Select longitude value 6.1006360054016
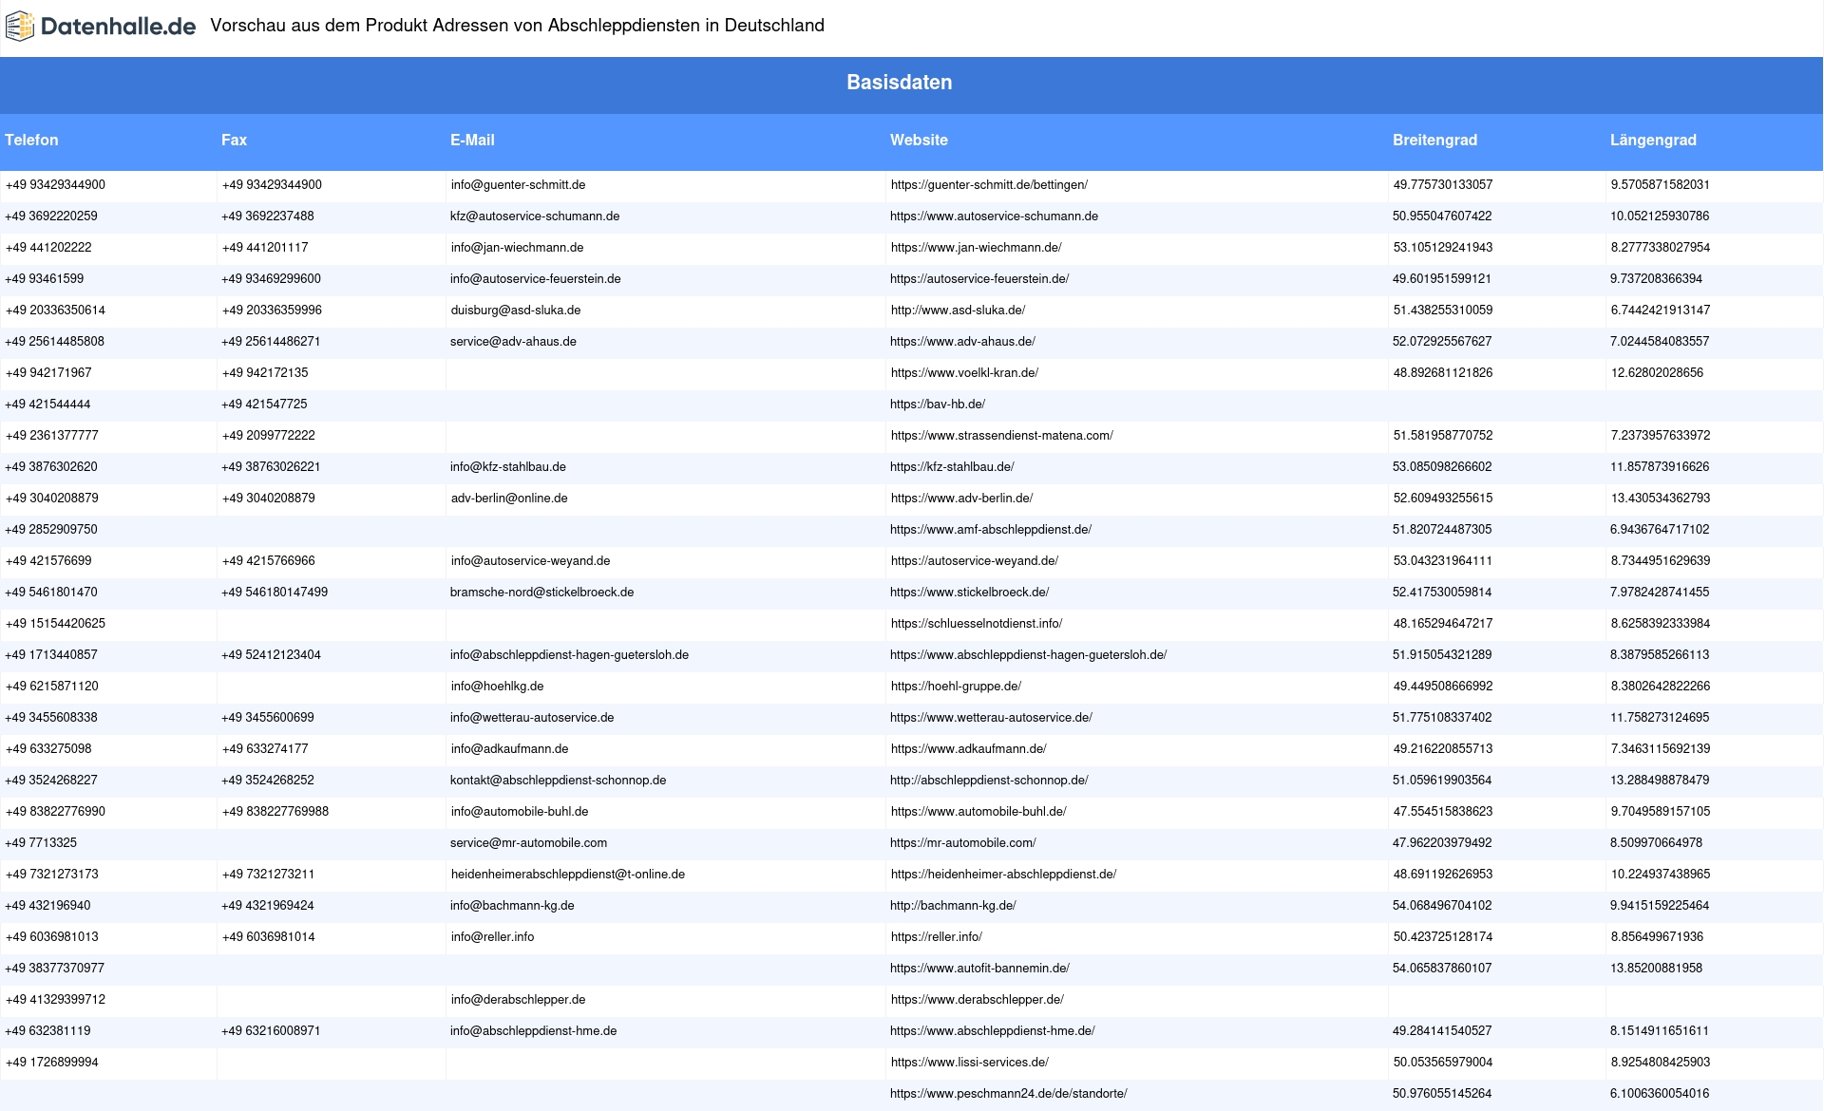Screen dimensions: 1824x1111 pos(1660,1094)
